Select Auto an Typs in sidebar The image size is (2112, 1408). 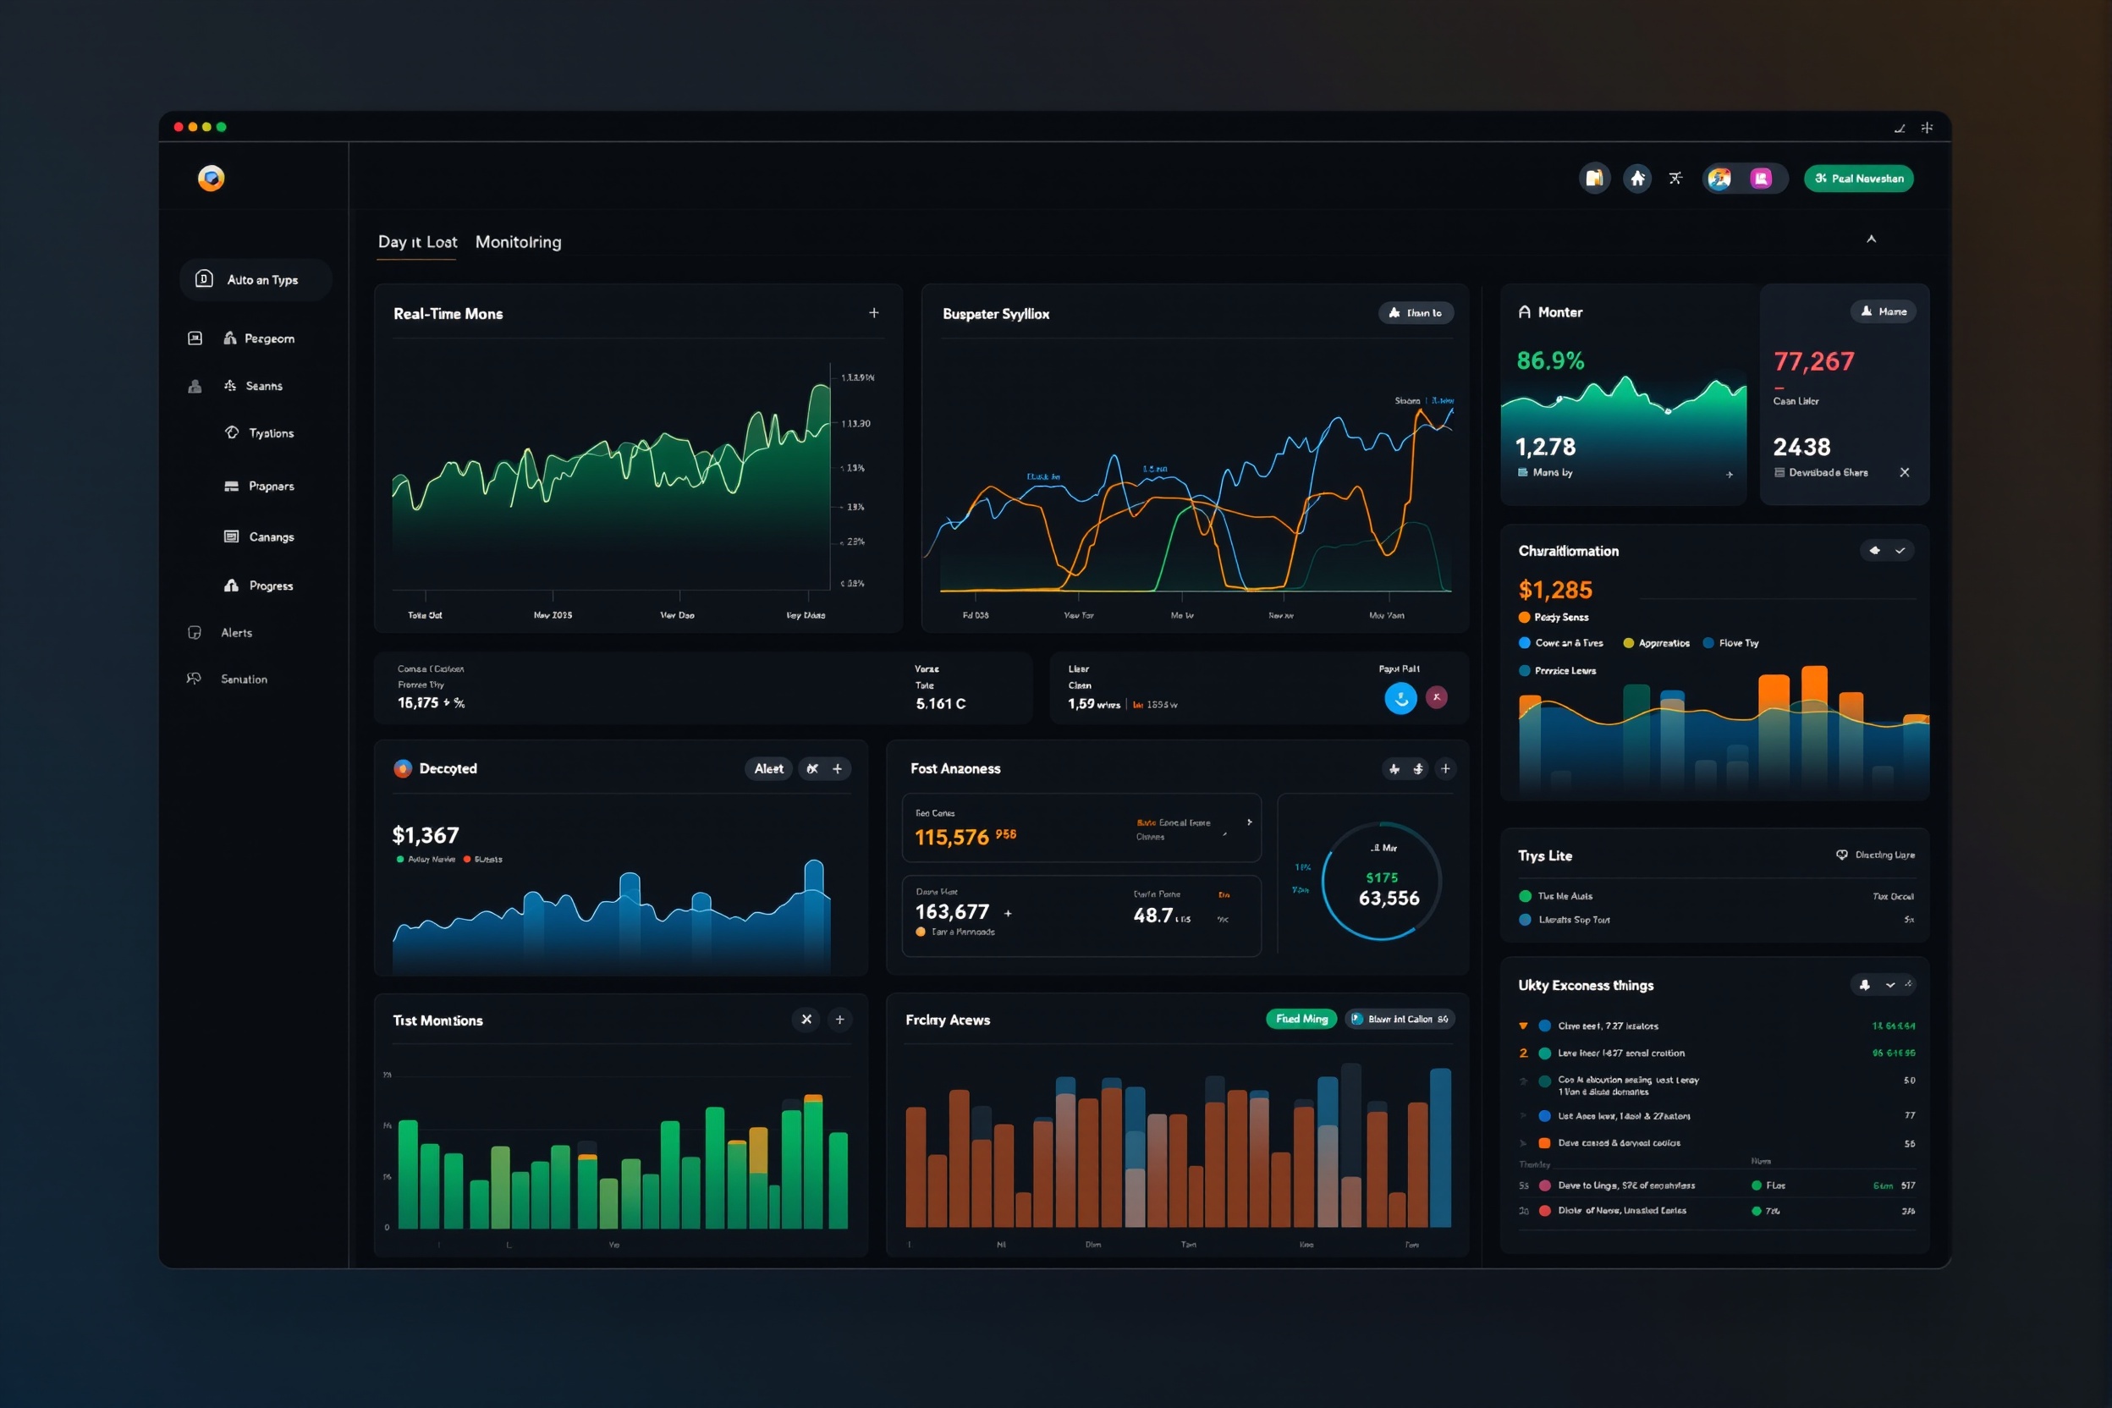click(256, 279)
